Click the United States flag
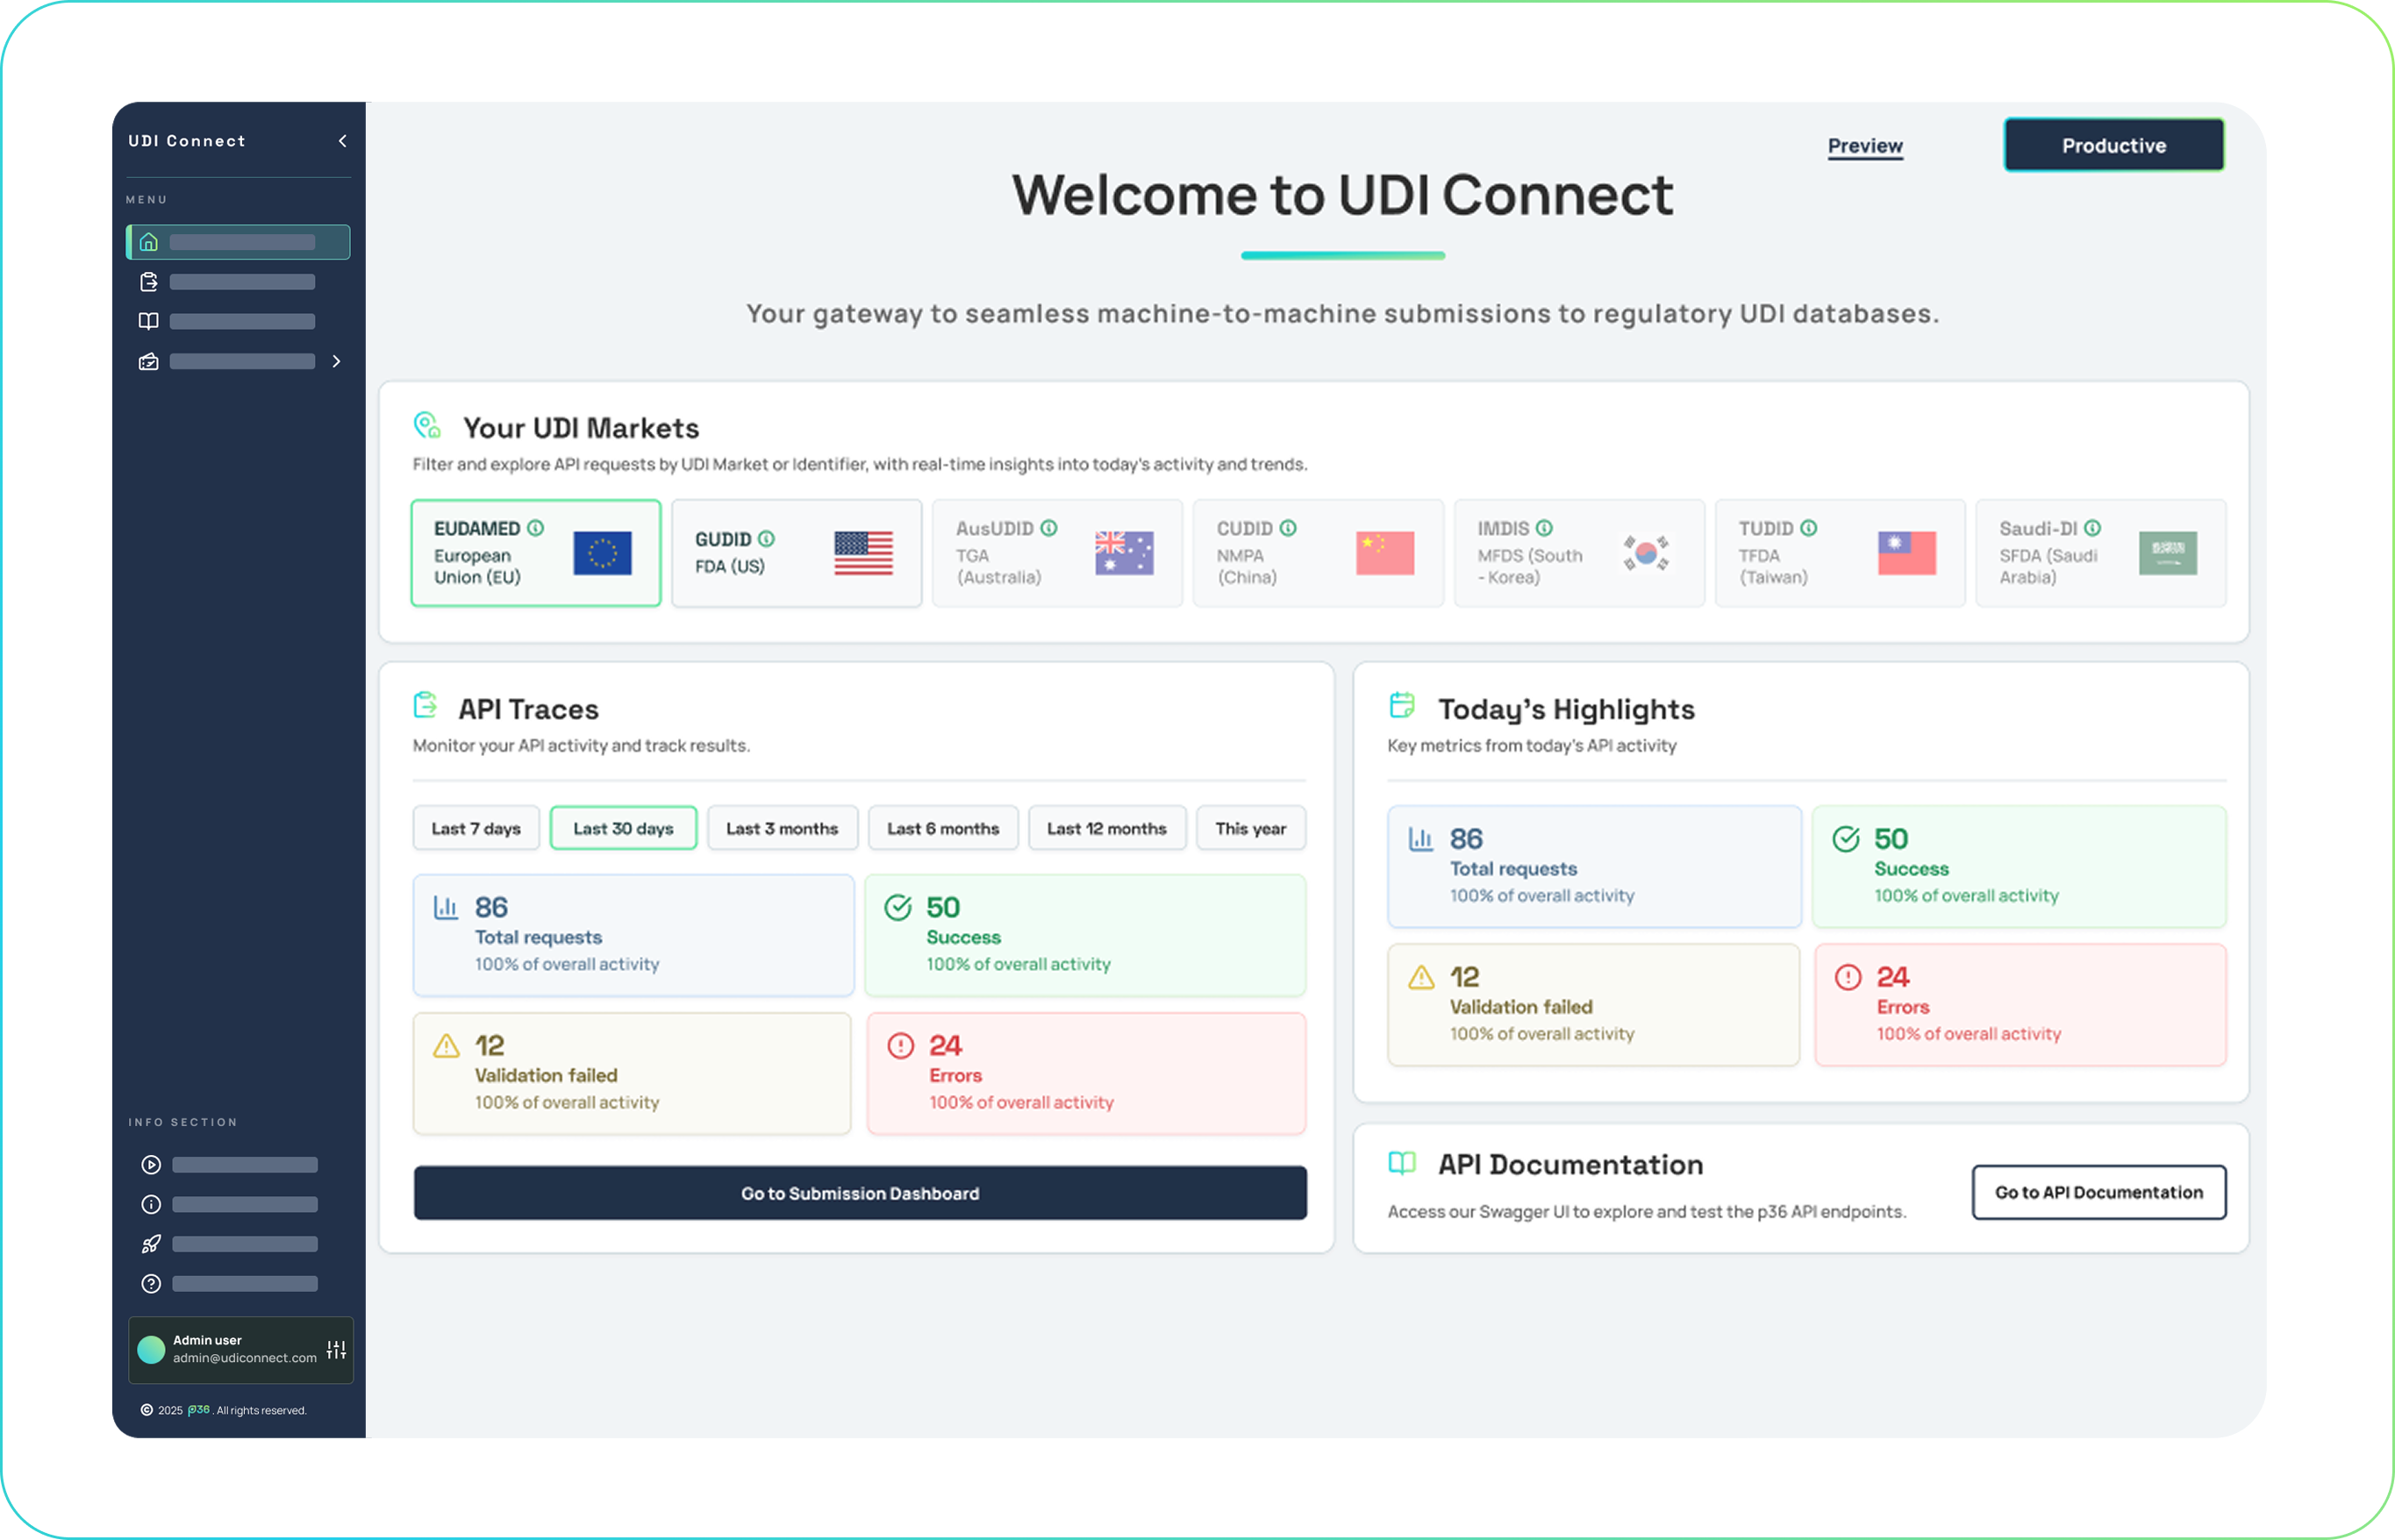The image size is (2395, 1540). point(863,553)
